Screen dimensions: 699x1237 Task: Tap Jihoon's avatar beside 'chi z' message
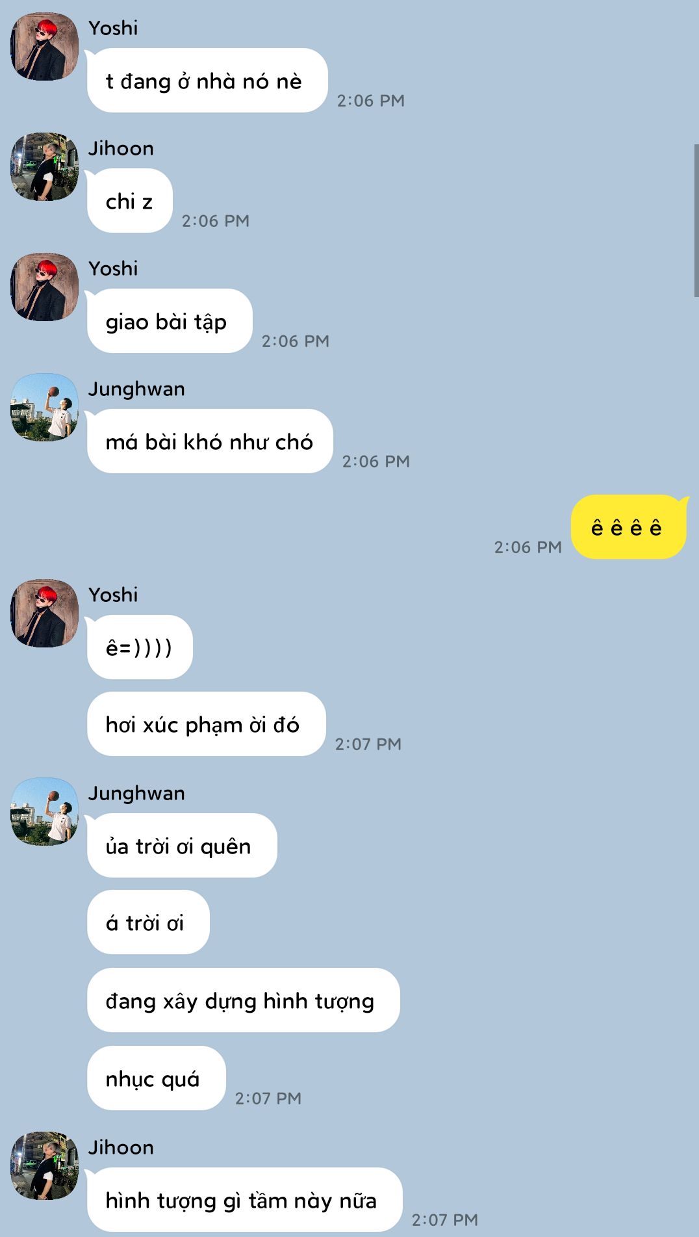click(x=44, y=166)
